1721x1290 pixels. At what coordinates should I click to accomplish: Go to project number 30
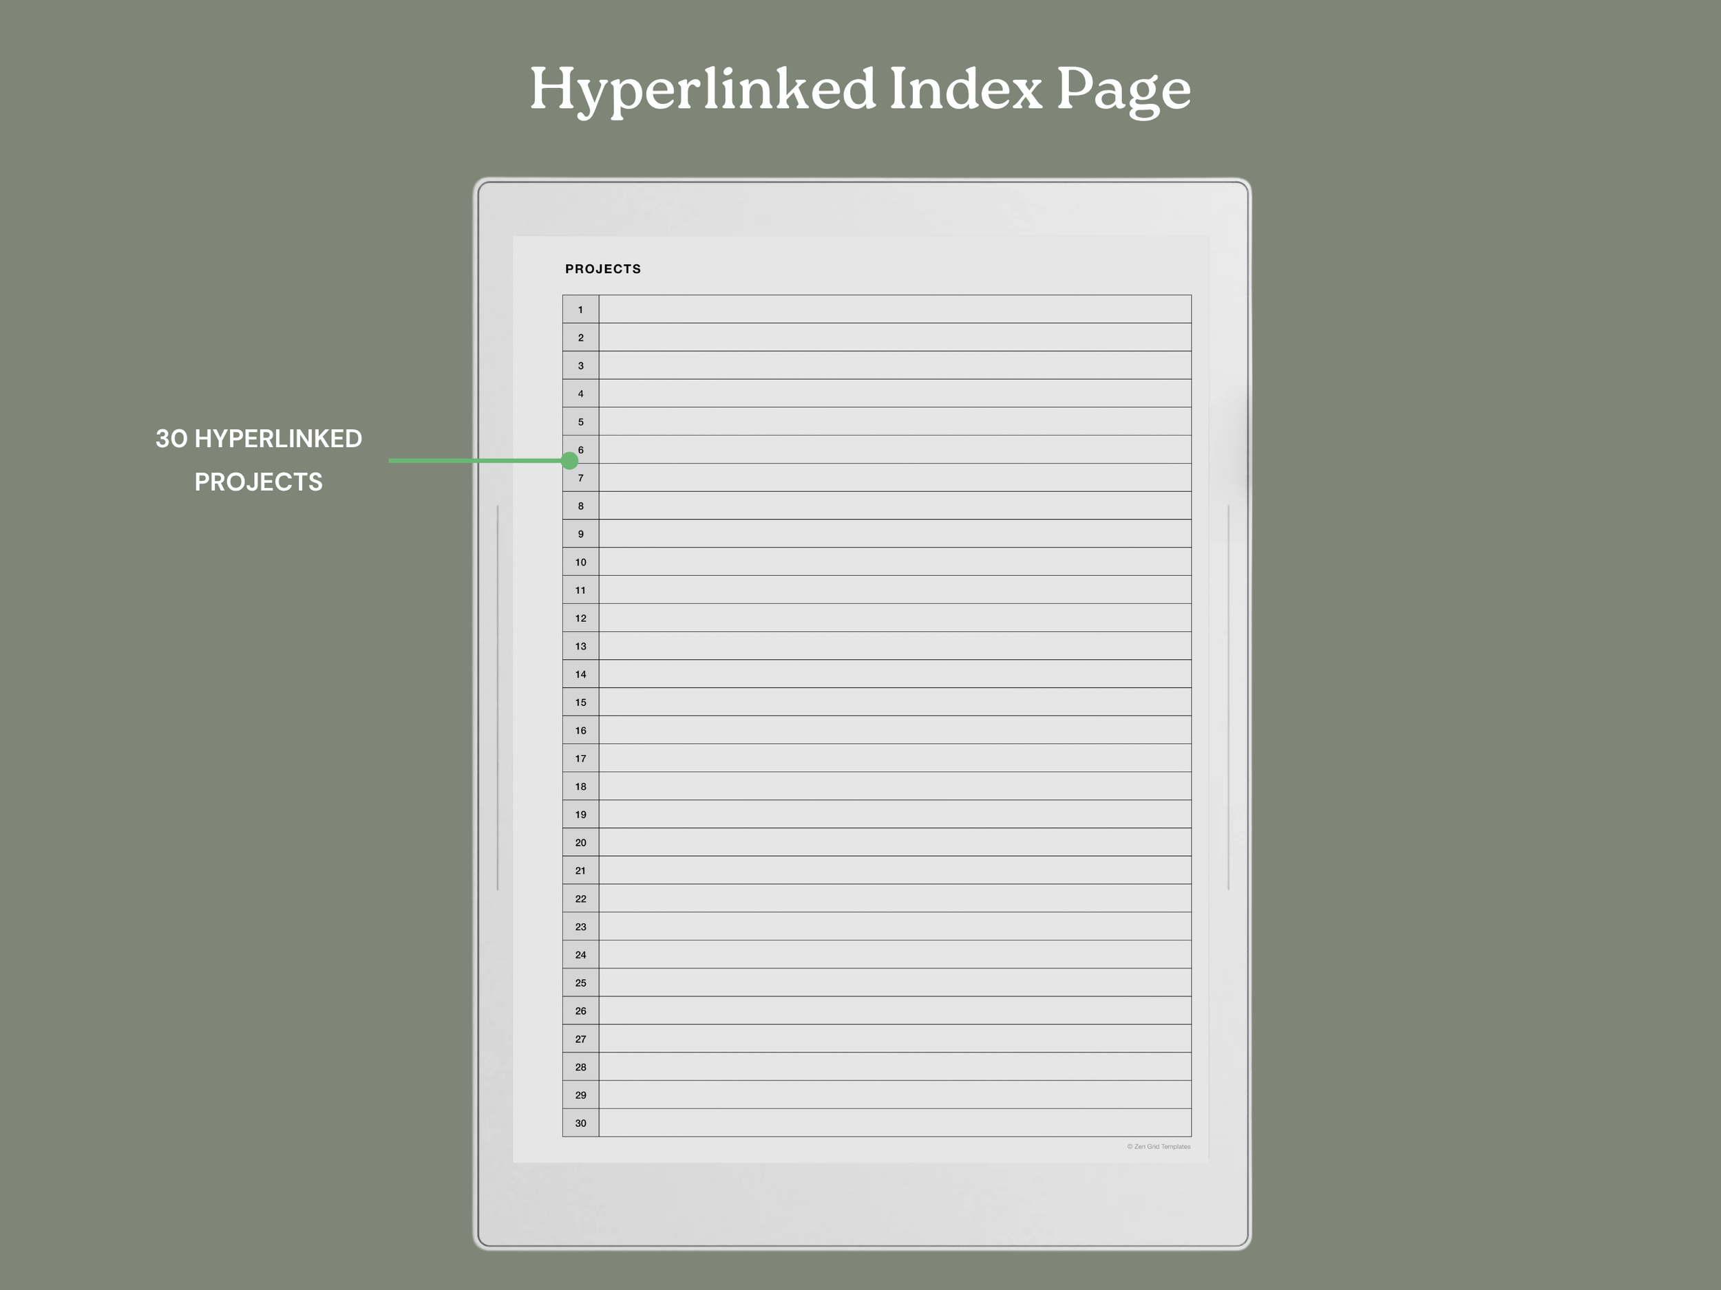point(580,1123)
